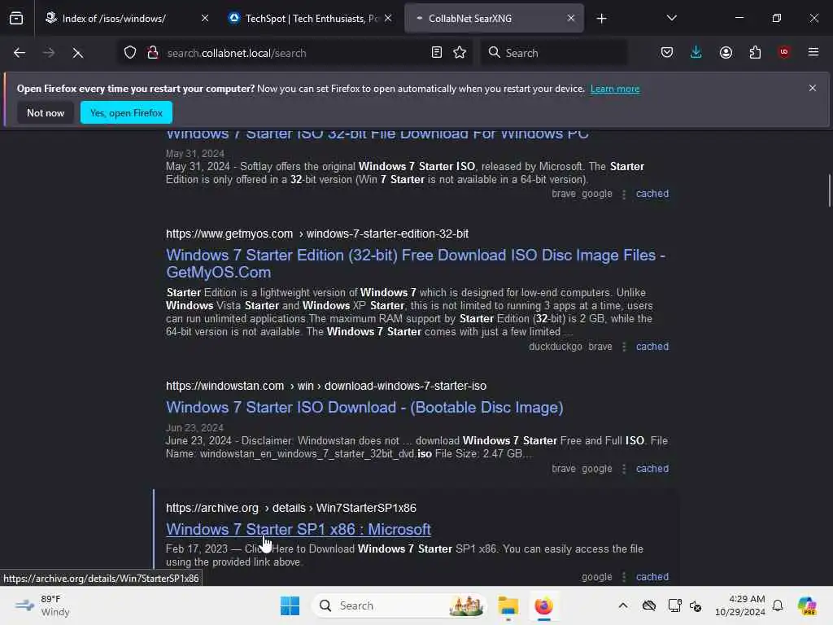This screenshot has width=833, height=625.
Task: Expand the list all tabs dropdown
Action: (672, 19)
